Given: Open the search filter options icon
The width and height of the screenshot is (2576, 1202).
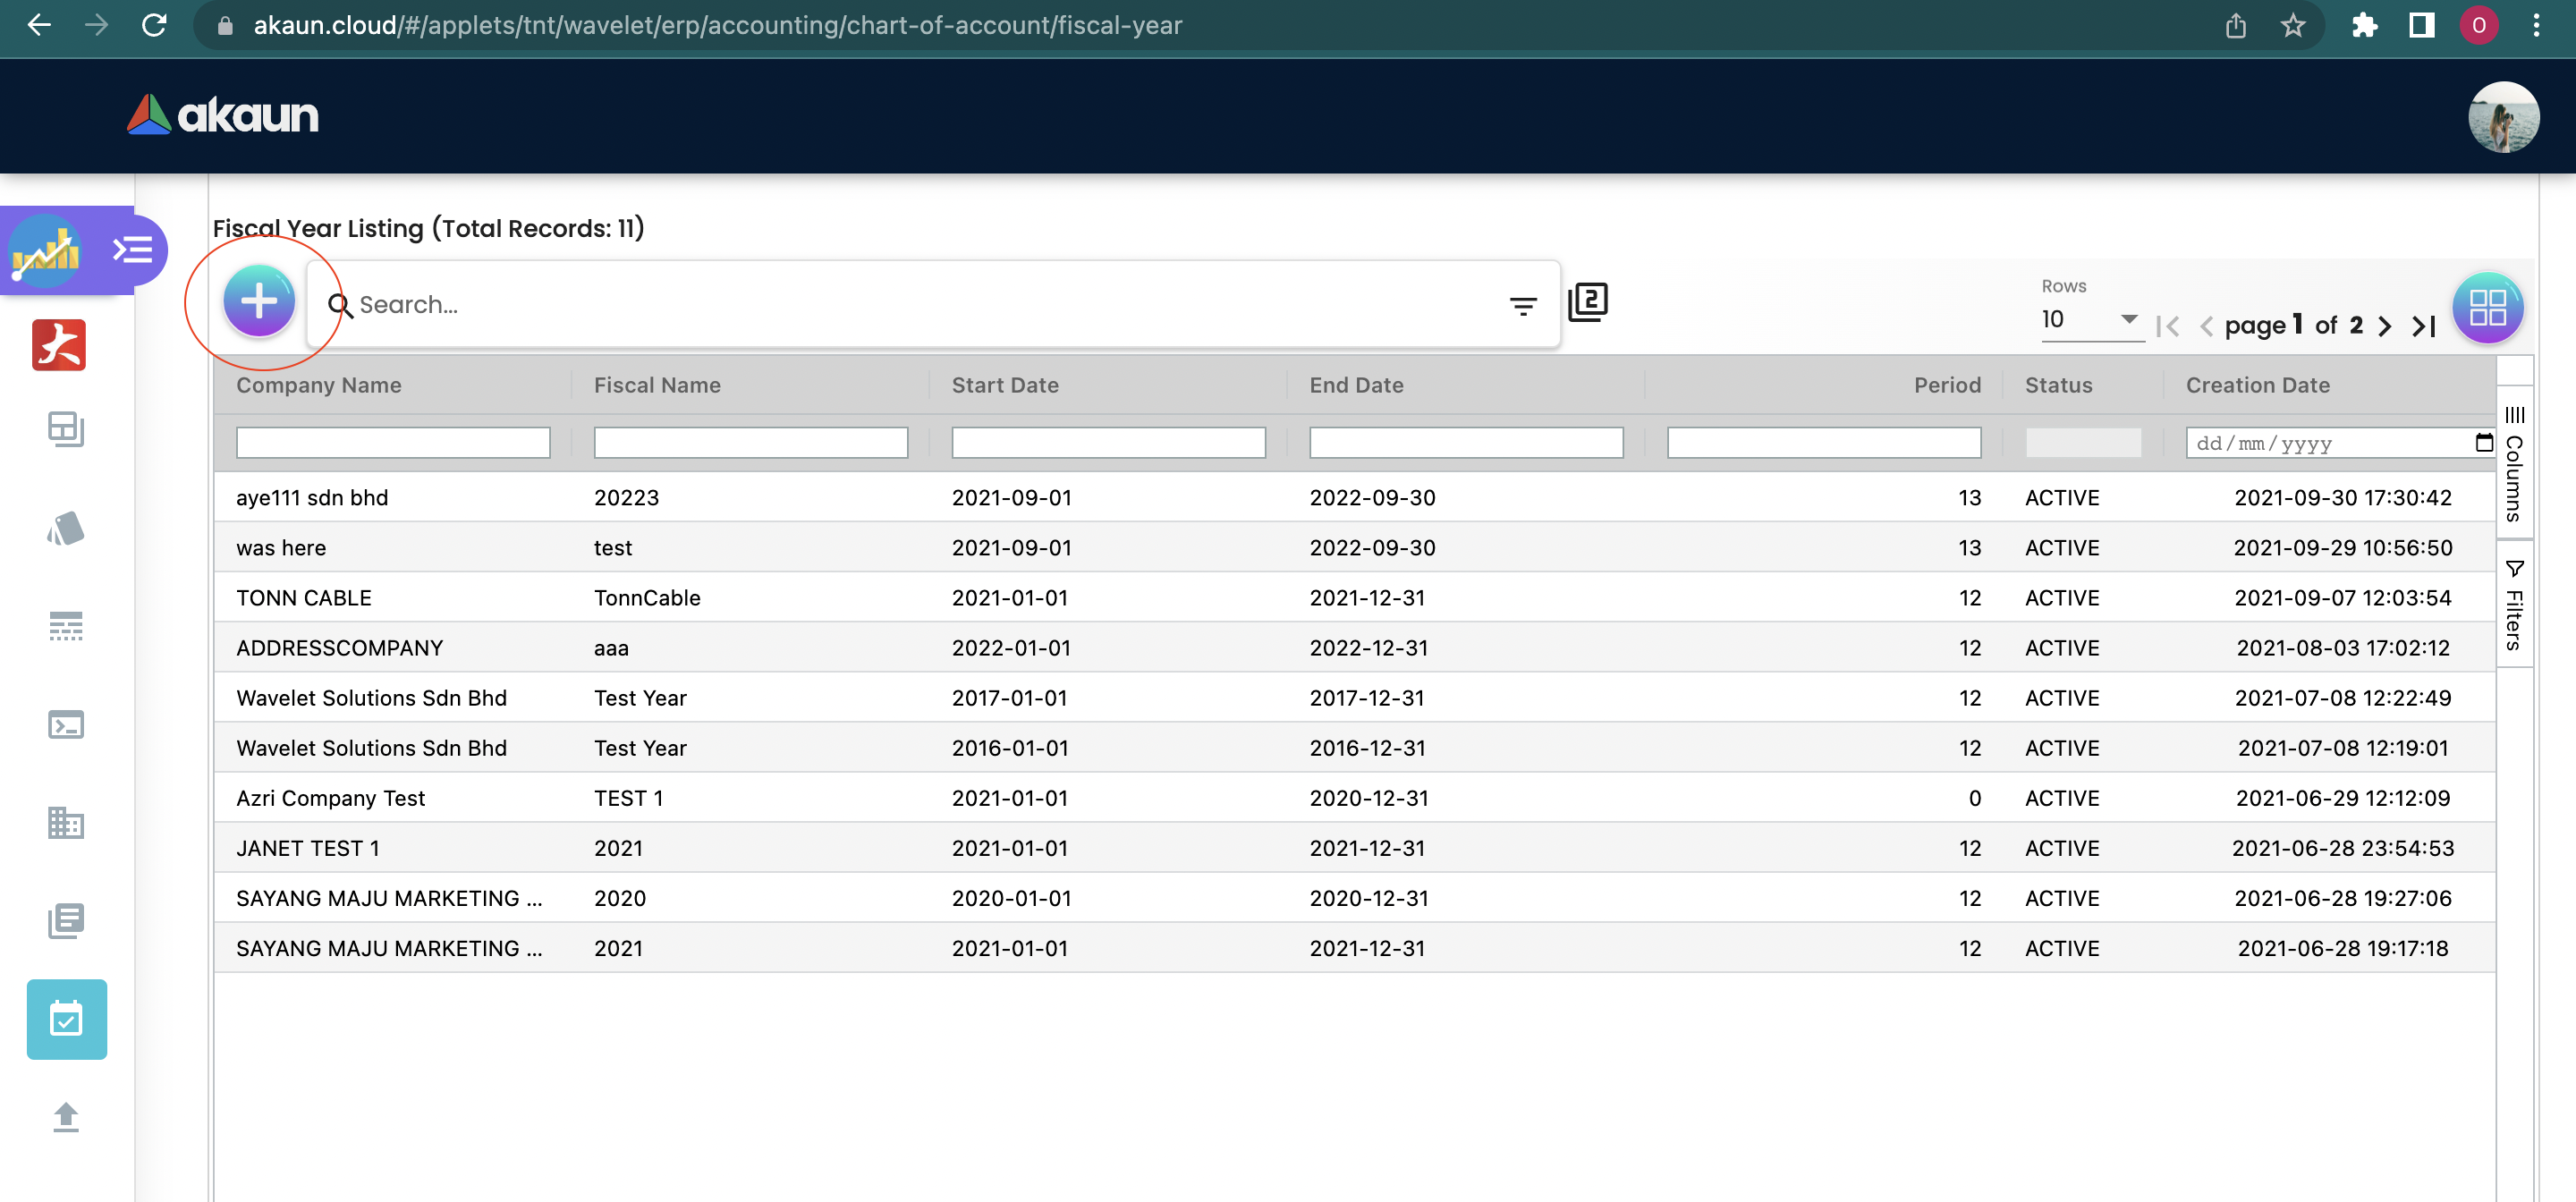Looking at the screenshot, I should 1522,306.
